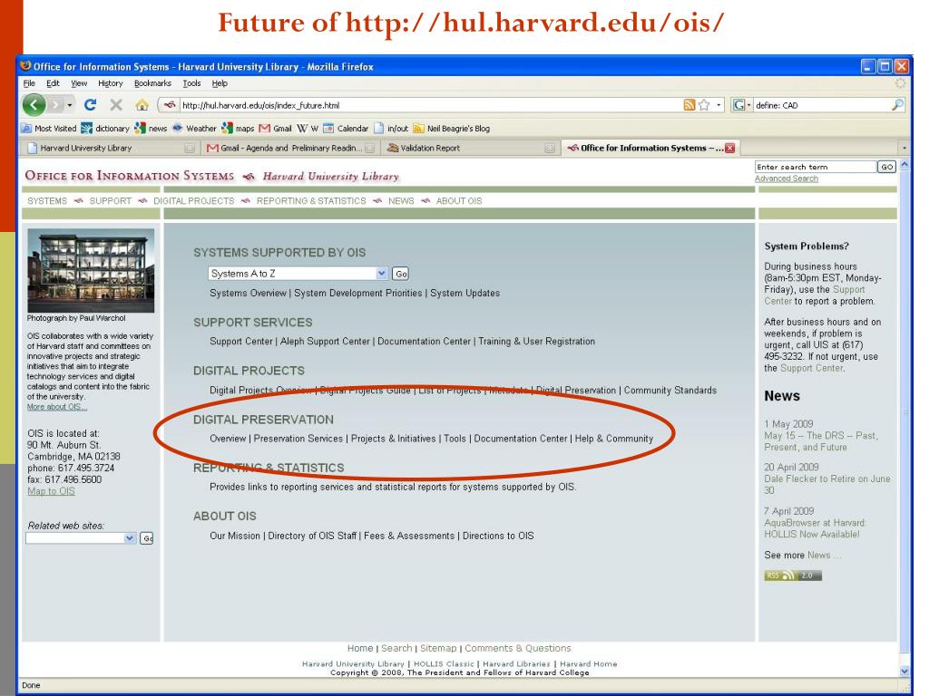Click the RSS 2.0 badge under News
The height and width of the screenshot is (696, 929).
[x=793, y=575]
